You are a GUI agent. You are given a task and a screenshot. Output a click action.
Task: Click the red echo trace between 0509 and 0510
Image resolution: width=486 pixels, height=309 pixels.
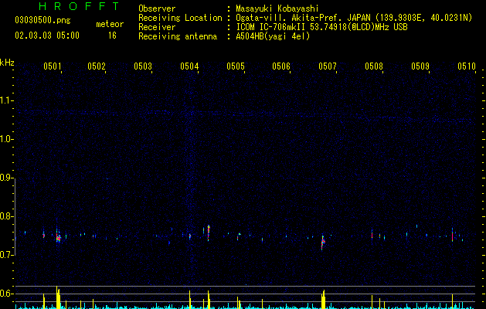click(x=452, y=236)
